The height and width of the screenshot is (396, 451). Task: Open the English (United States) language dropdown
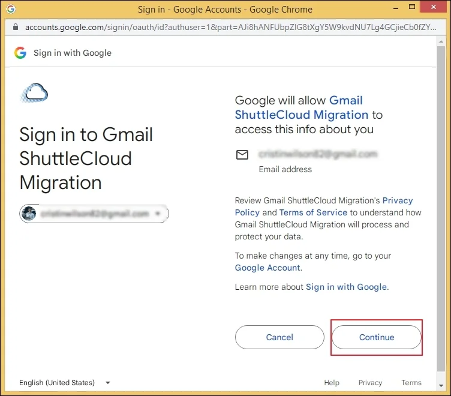point(65,382)
